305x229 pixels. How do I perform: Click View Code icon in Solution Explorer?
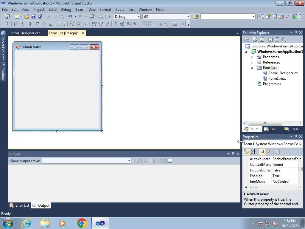(270, 39)
